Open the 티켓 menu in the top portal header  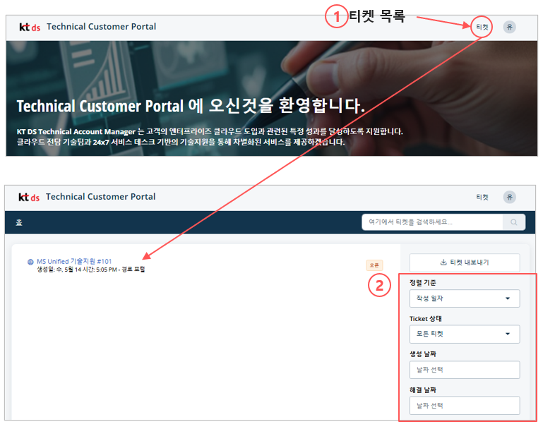482,27
